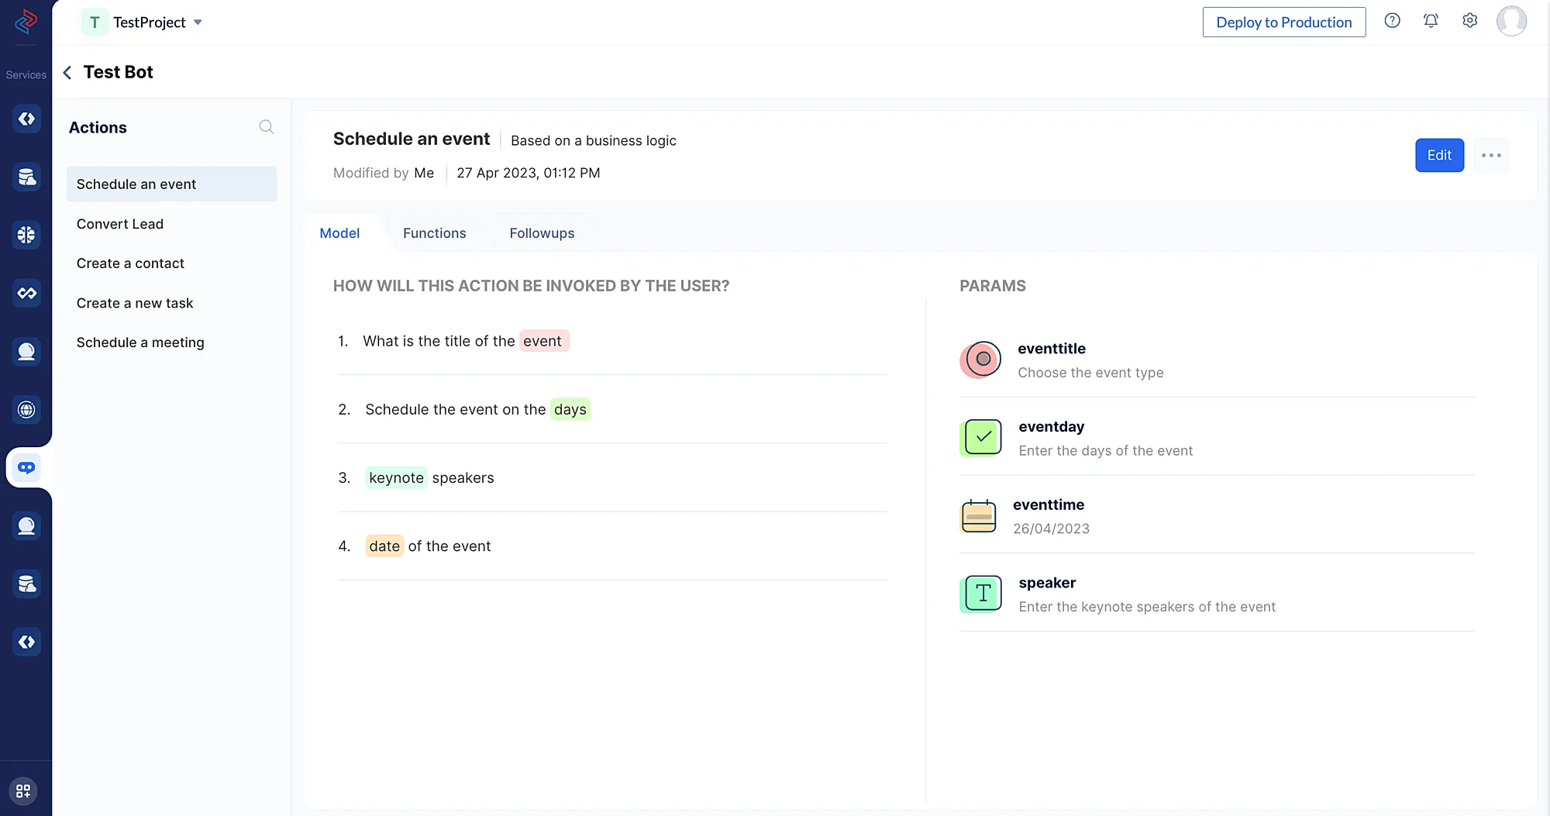Switch to the Followups tab
This screenshot has width=1550, height=816.
[x=542, y=233]
